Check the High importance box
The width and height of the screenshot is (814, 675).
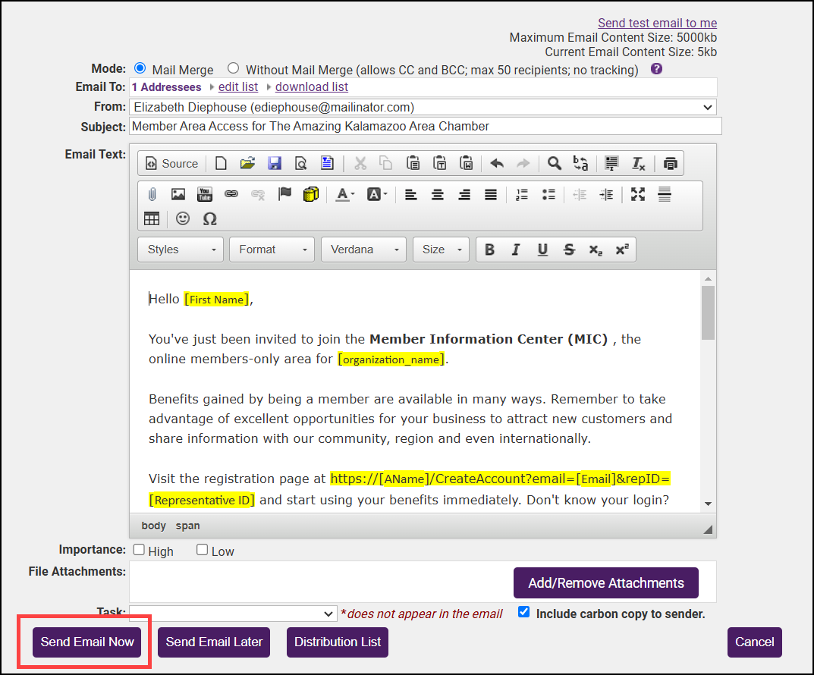(x=139, y=550)
